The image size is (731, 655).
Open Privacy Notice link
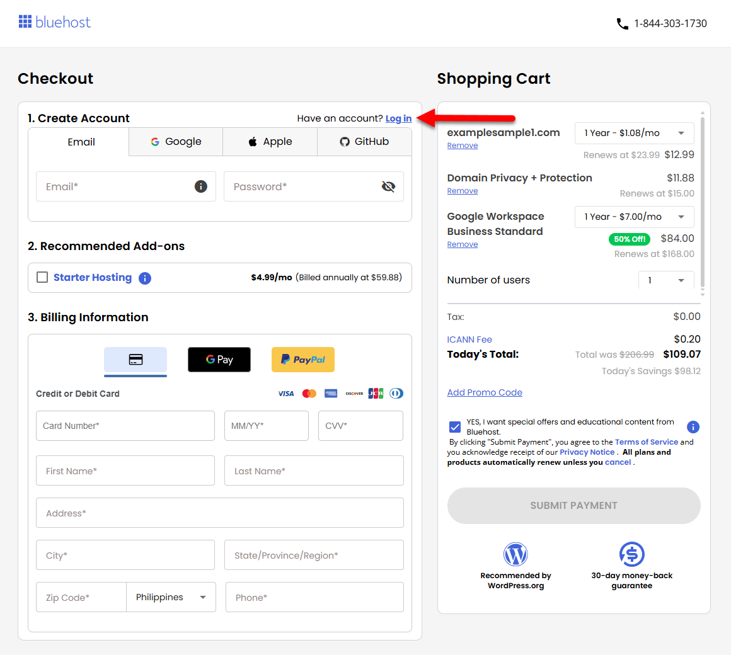(x=587, y=452)
